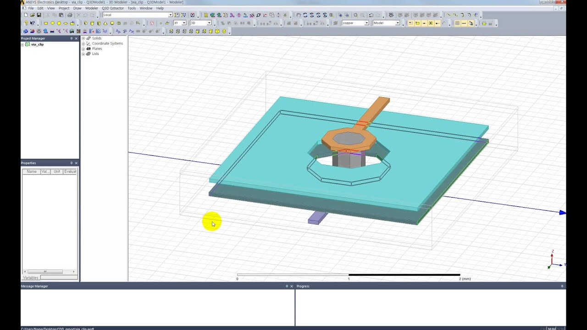
Task: Open the Draw menu
Action: 77,8
